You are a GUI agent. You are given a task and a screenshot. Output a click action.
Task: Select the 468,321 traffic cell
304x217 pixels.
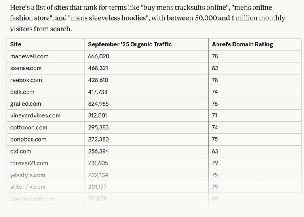(99, 68)
